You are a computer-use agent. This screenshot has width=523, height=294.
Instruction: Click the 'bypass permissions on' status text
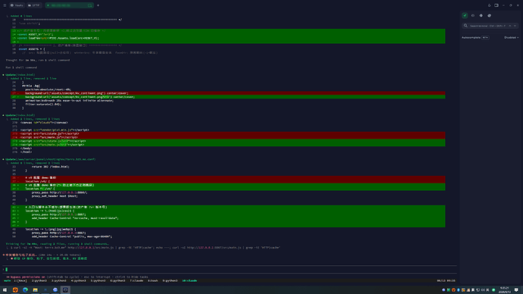point(28,277)
